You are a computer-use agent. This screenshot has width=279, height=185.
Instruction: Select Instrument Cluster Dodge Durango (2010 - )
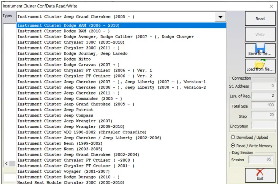pyautogui.click(x=68, y=177)
